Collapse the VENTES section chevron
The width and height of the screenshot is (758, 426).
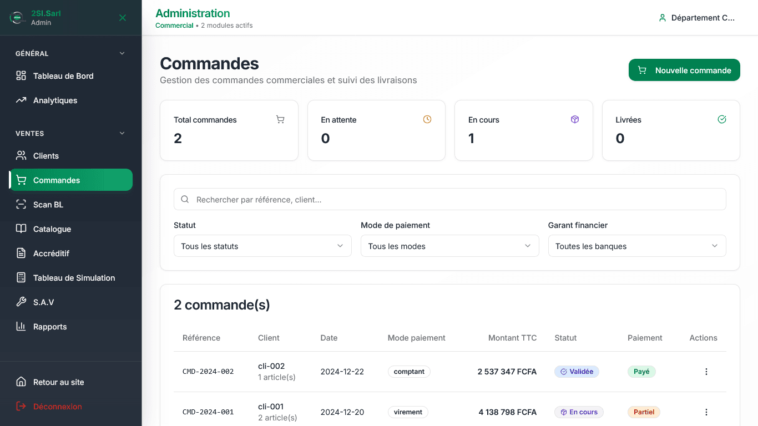[122, 133]
